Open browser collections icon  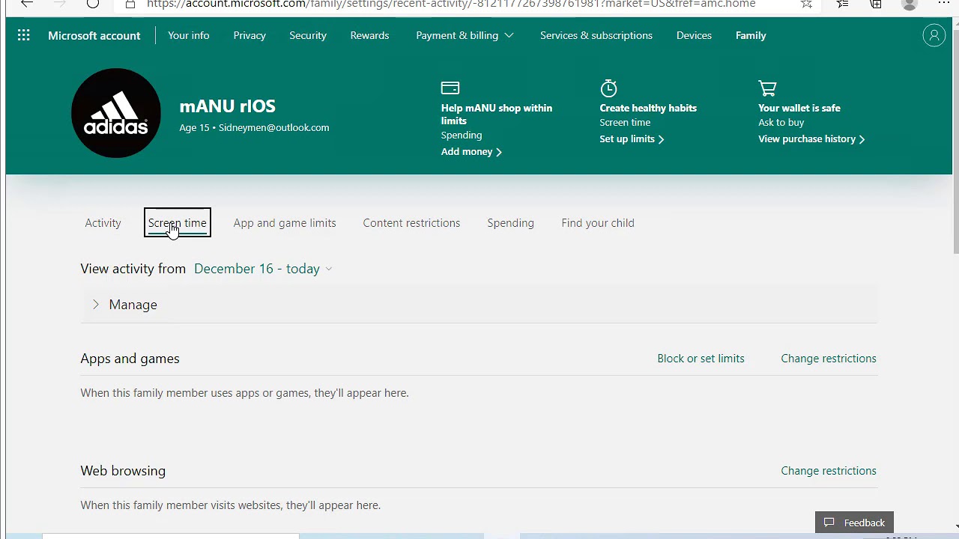pos(876,4)
